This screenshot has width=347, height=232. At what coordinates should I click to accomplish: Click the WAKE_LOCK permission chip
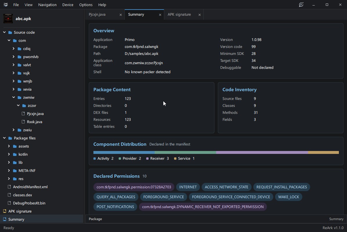[289, 197]
